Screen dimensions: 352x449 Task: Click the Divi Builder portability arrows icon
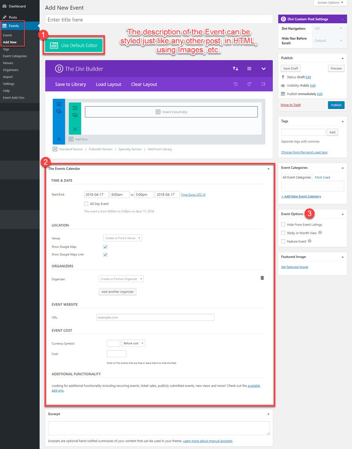(x=236, y=69)
